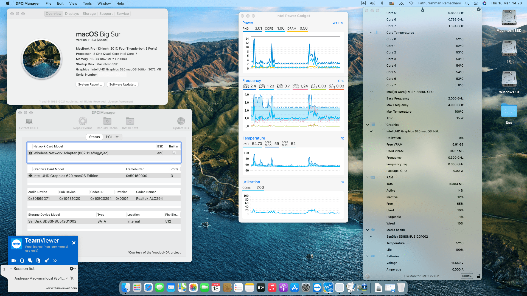Image resolution: width=527 pixels, height=296 pixels.
Task: Switch to Storage tab in About This Mac
Action: pyautogui.click(x=89, y=13)
